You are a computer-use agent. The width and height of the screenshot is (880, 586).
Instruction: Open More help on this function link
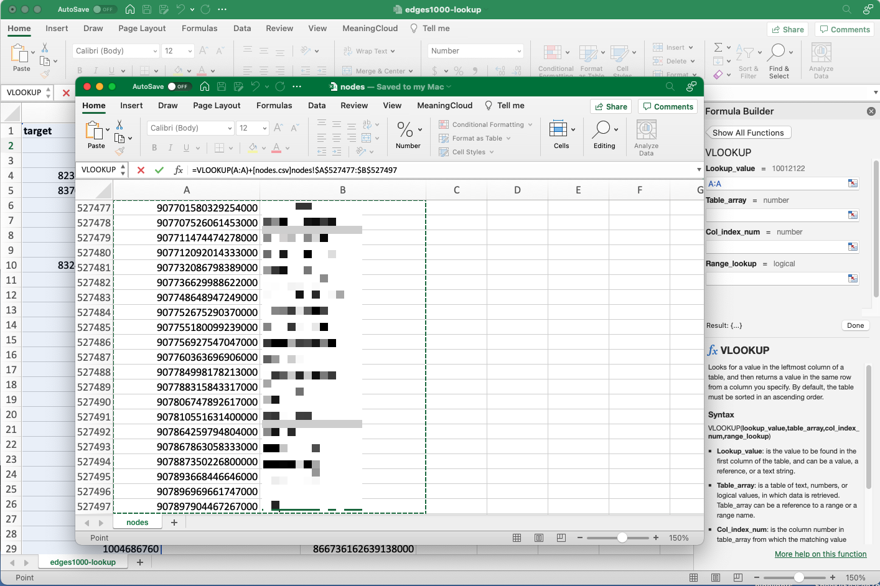tap(820, 554)
